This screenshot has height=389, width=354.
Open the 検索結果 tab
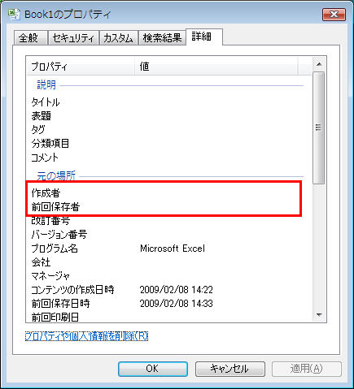[x=162, y=38]
